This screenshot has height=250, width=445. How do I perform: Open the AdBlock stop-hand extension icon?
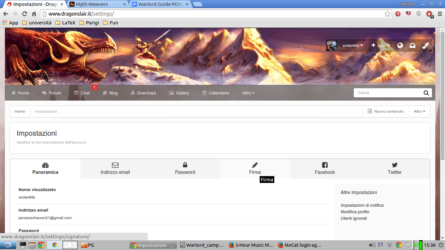(x=430, y=14)
